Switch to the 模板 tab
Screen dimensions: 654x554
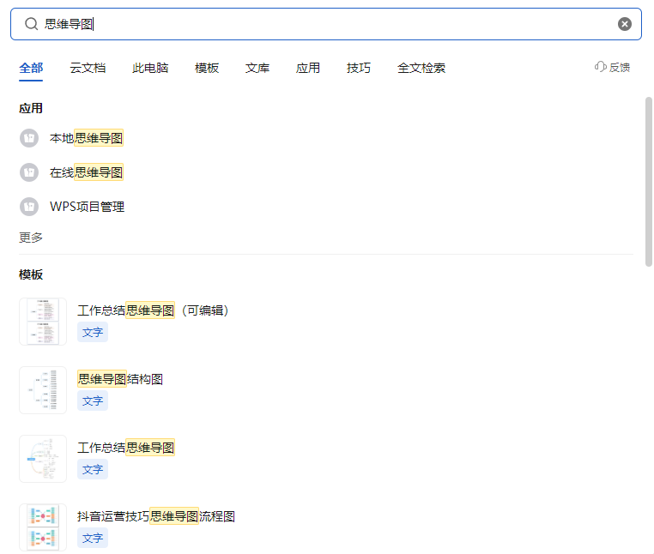[x=207, y=68]
